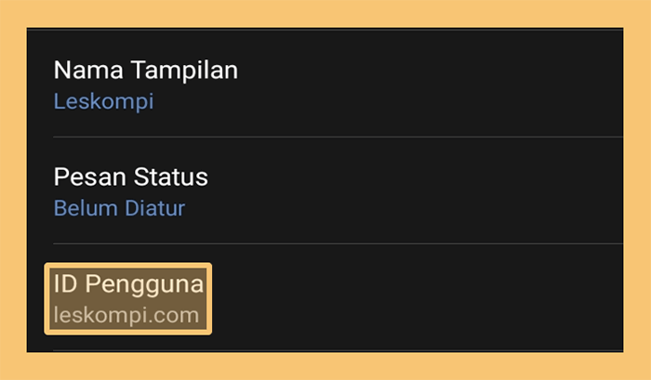The width and height of the screenshot is (651, 380).
Task: Click the empty area right of Leskompi
Action: pos(388,101)
